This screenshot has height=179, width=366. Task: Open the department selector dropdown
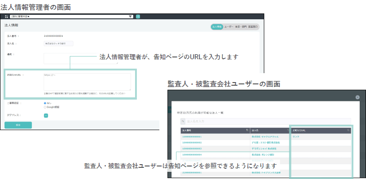[72, 17]
